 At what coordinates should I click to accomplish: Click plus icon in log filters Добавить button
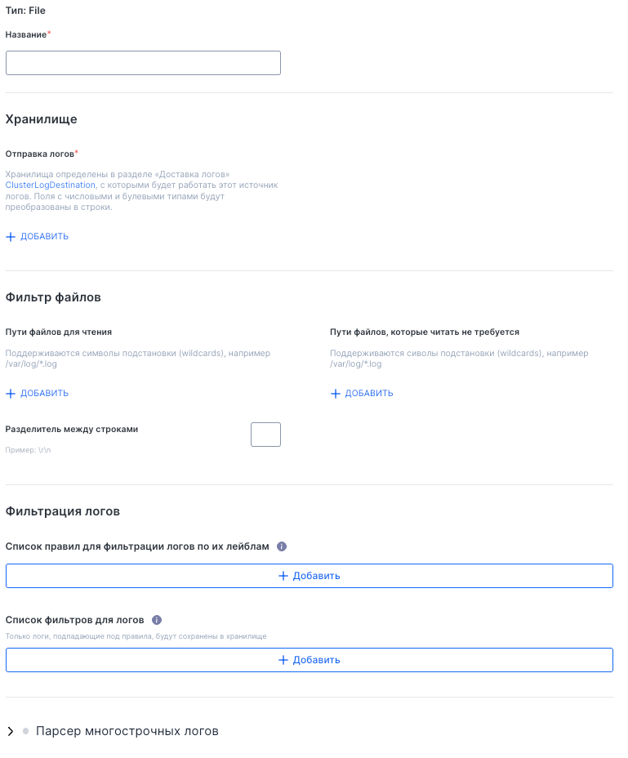point(283,660)
